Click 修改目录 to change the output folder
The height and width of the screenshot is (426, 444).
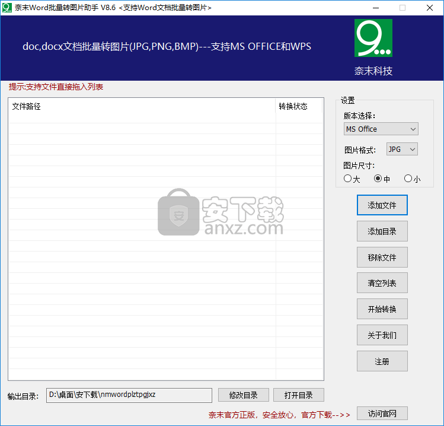pos(243,395)
